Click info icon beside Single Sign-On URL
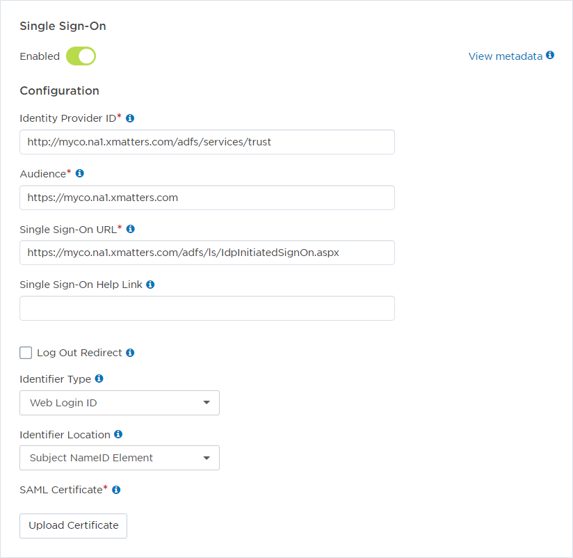Screen dimensions: 573x558 (x=130, y=229)
